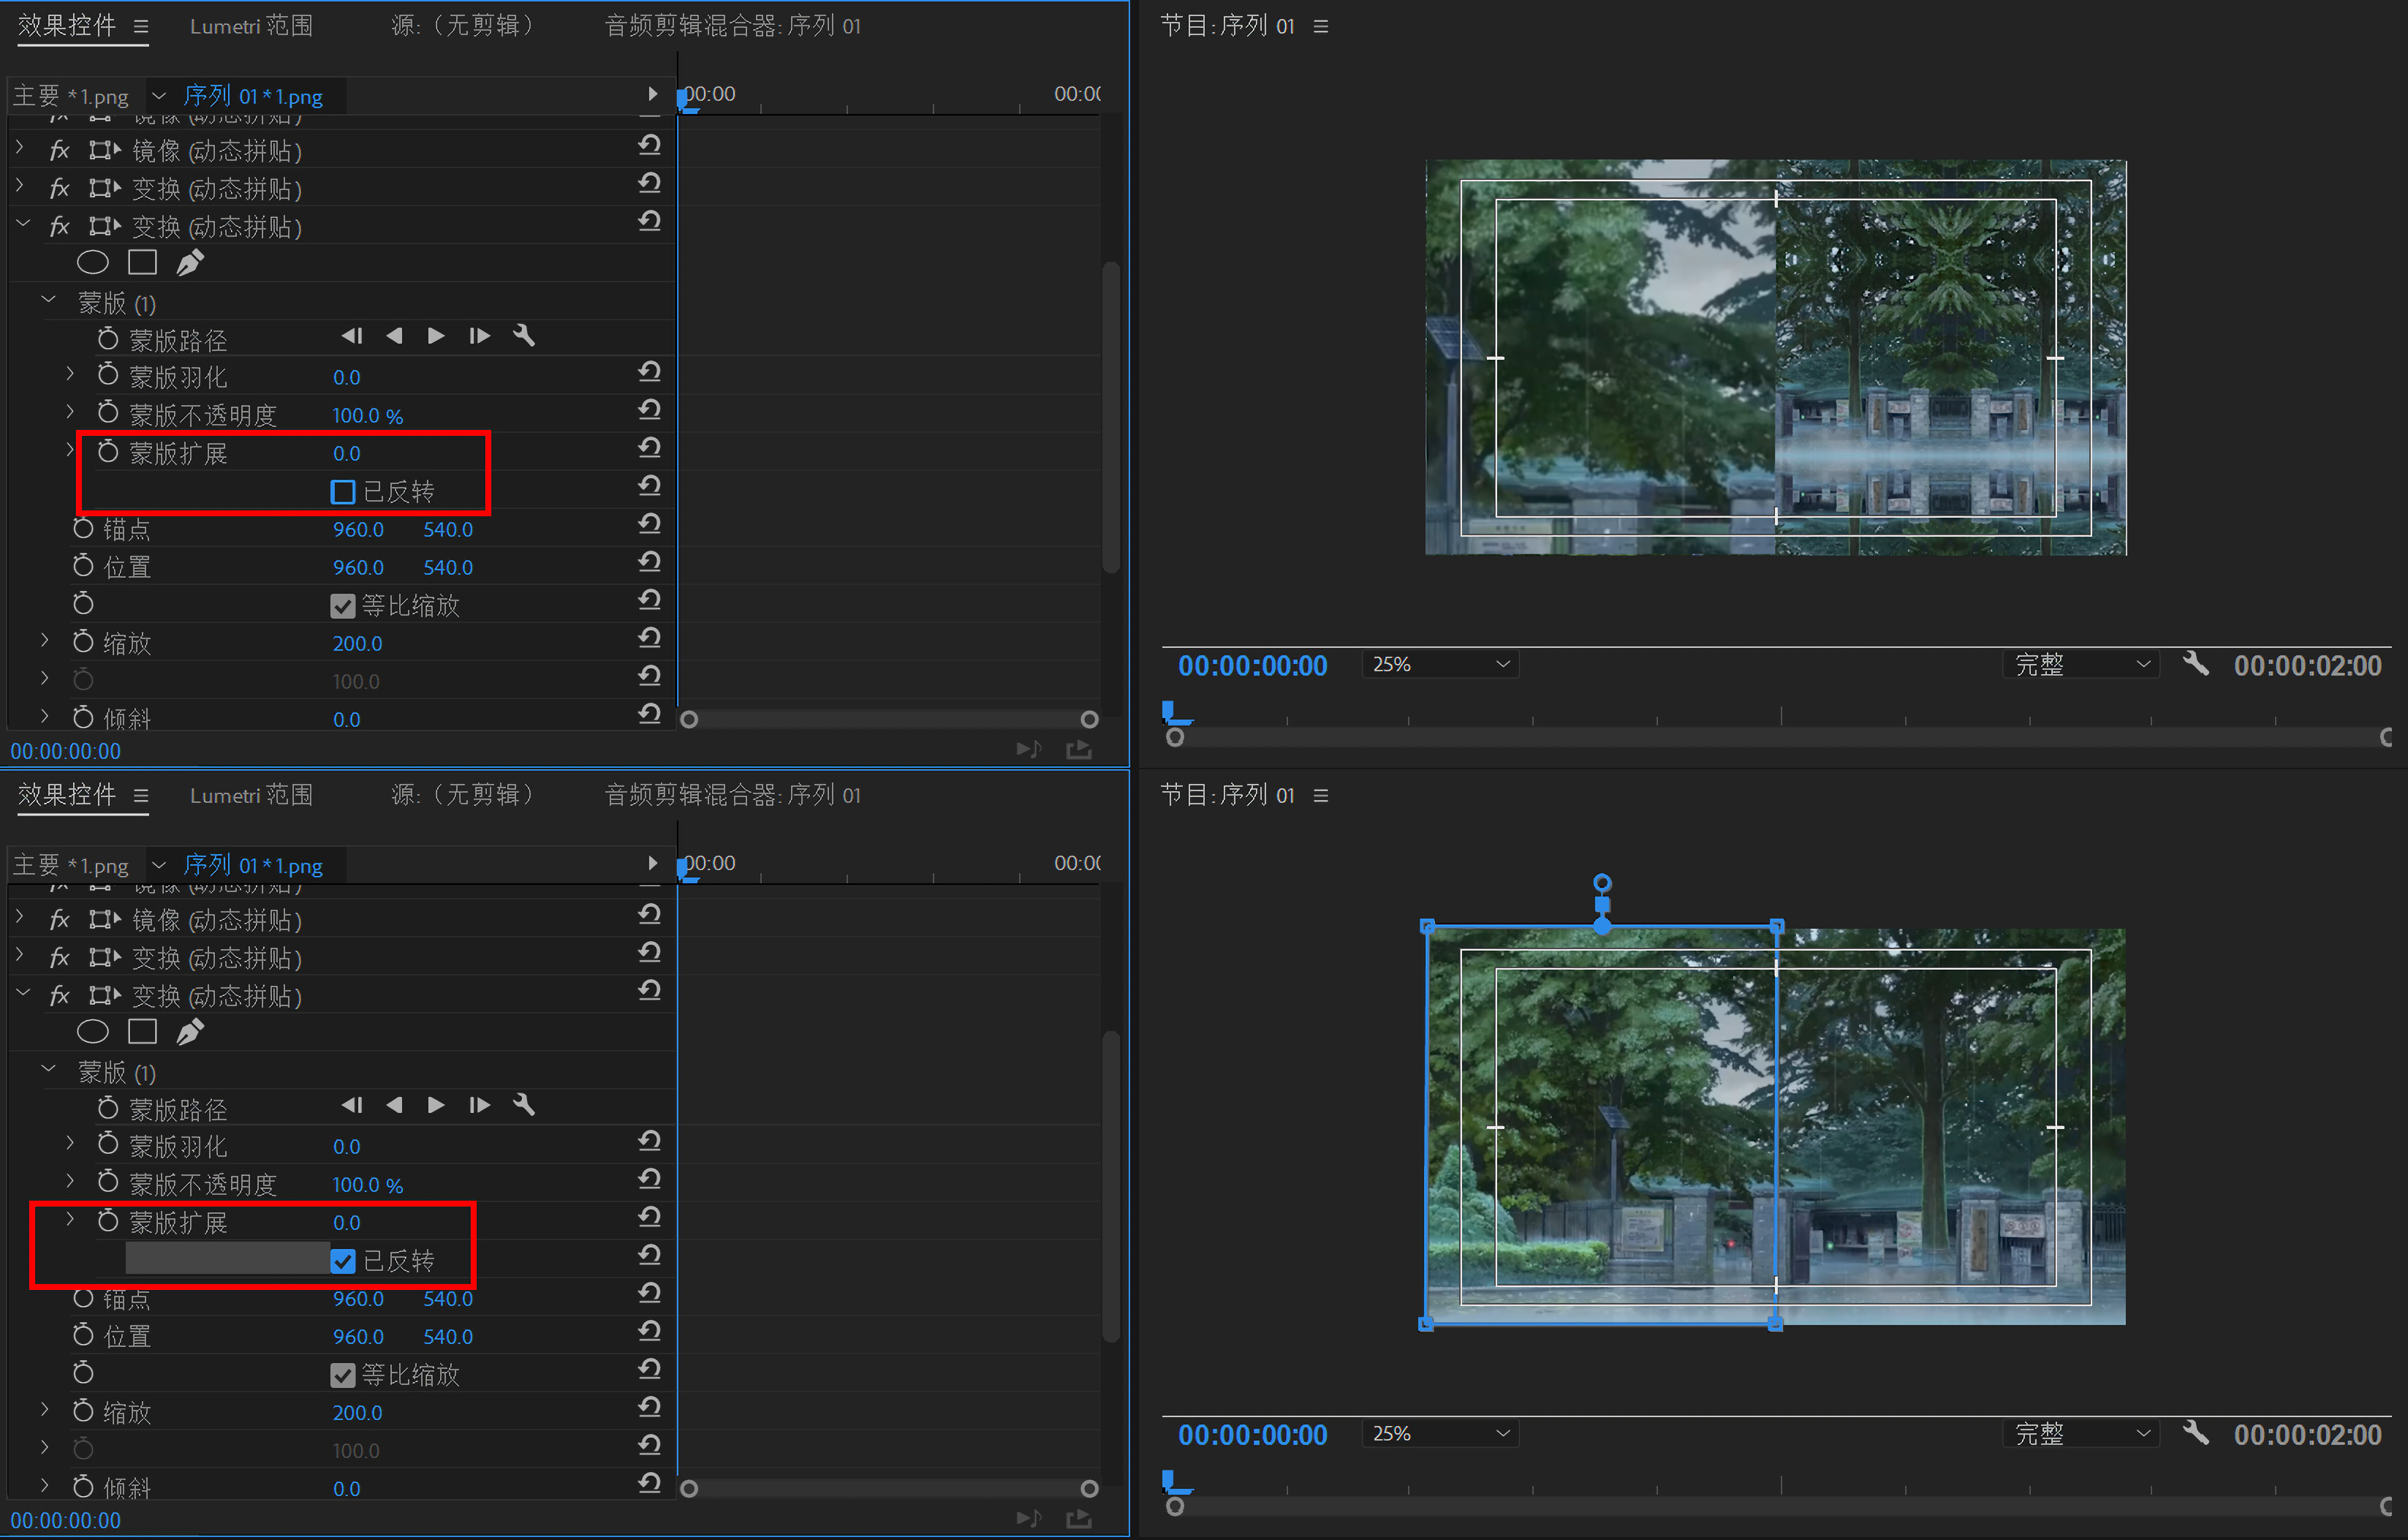The height and width of the screenshot is (1540, 2408).
Task: Switch to Lumetri 范围 tab in upper panel
Action: point(251,26)
